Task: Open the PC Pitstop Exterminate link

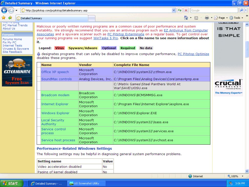Action: coord(126,34)
